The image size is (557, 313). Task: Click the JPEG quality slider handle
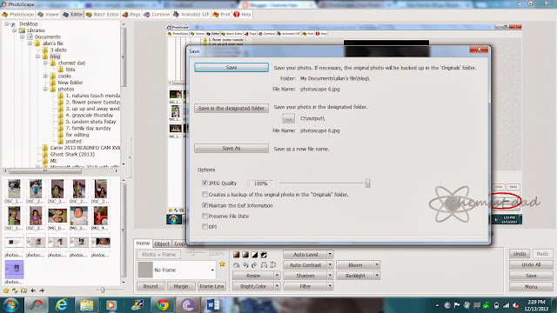click(x=367, y=183)
